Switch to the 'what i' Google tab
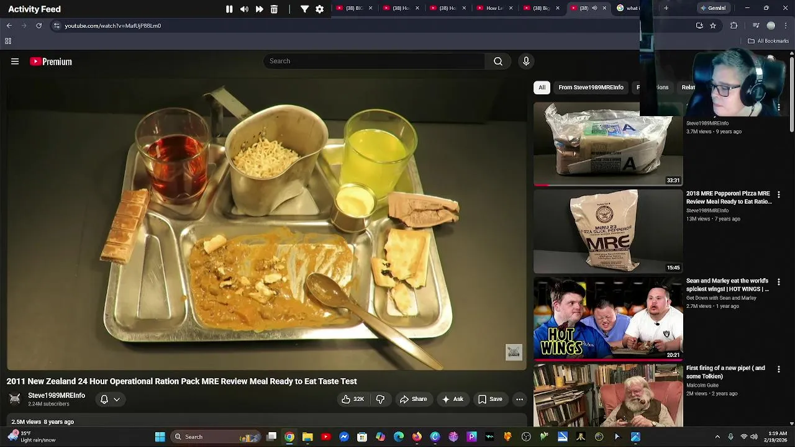 [x=627, y=8]
